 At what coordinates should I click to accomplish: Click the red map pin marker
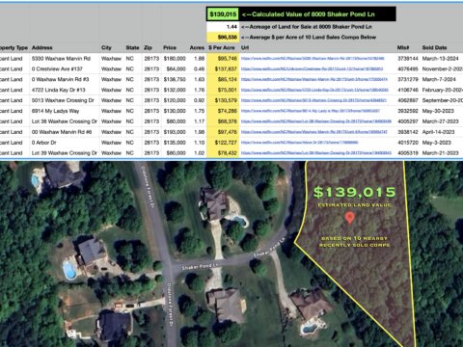point(350,218)
